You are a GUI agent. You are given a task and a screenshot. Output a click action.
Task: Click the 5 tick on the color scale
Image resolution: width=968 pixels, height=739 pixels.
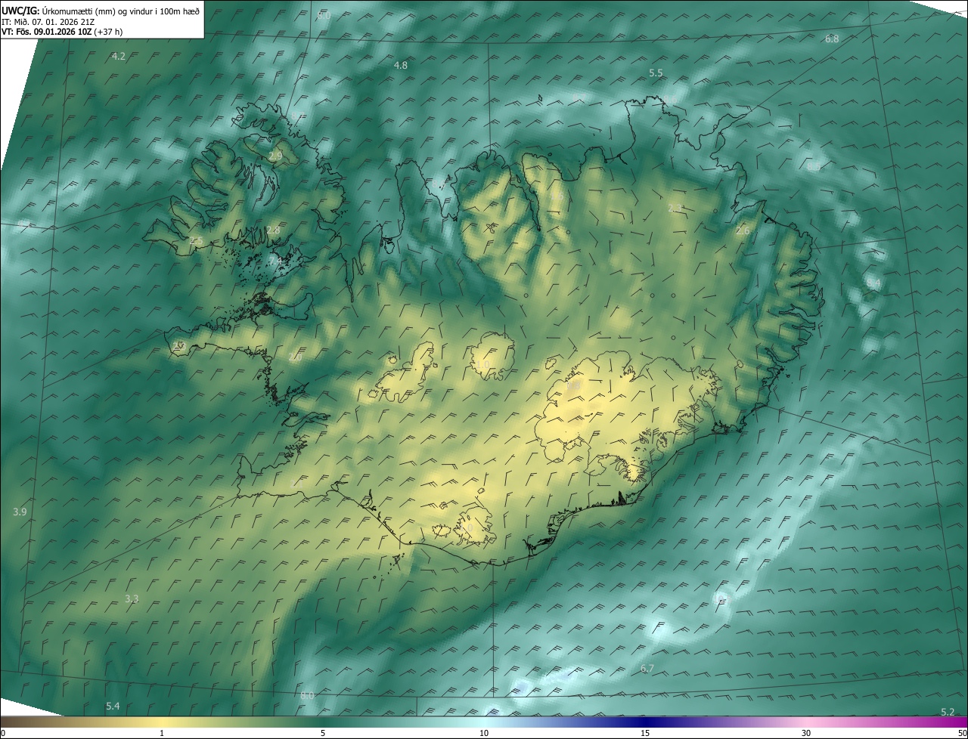point(323,733)
